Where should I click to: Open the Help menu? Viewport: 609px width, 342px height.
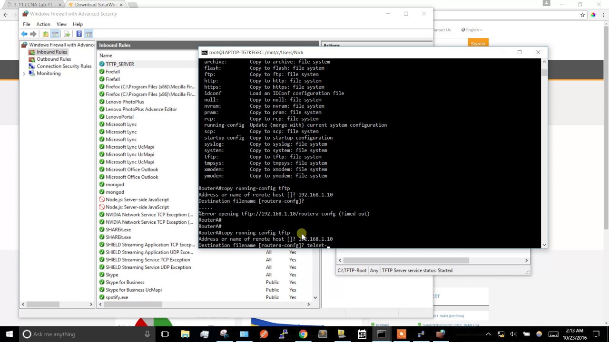(78, 24)
